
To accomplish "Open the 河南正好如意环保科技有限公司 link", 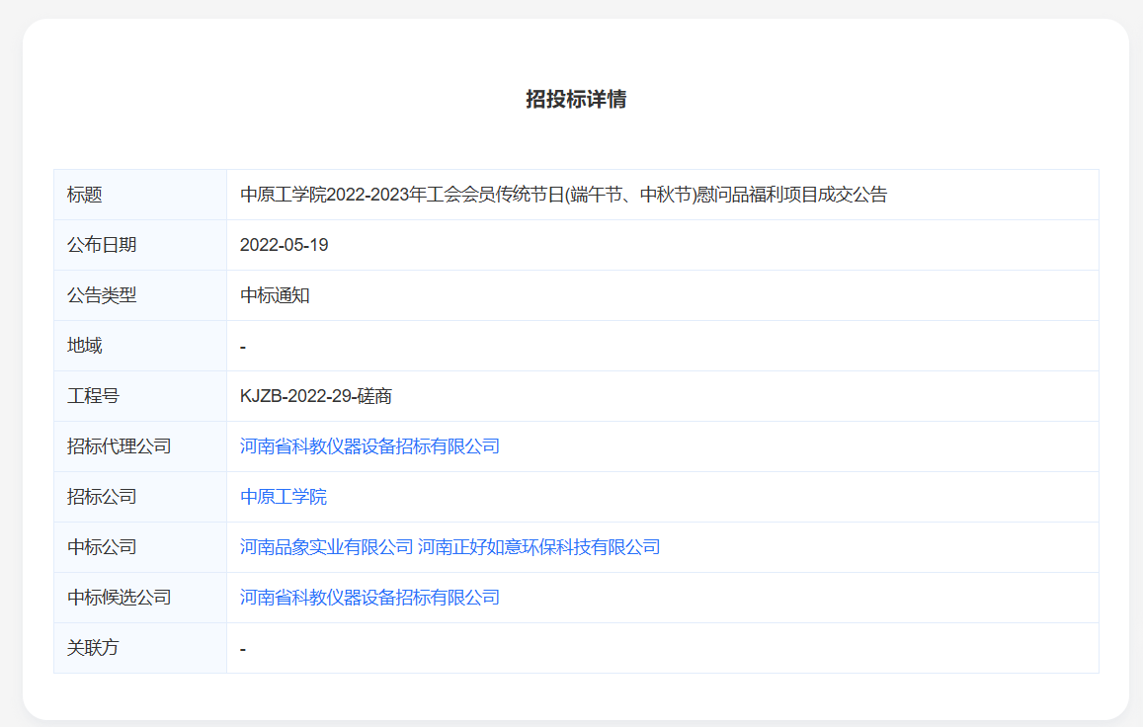I will click(x=539, y=547).
